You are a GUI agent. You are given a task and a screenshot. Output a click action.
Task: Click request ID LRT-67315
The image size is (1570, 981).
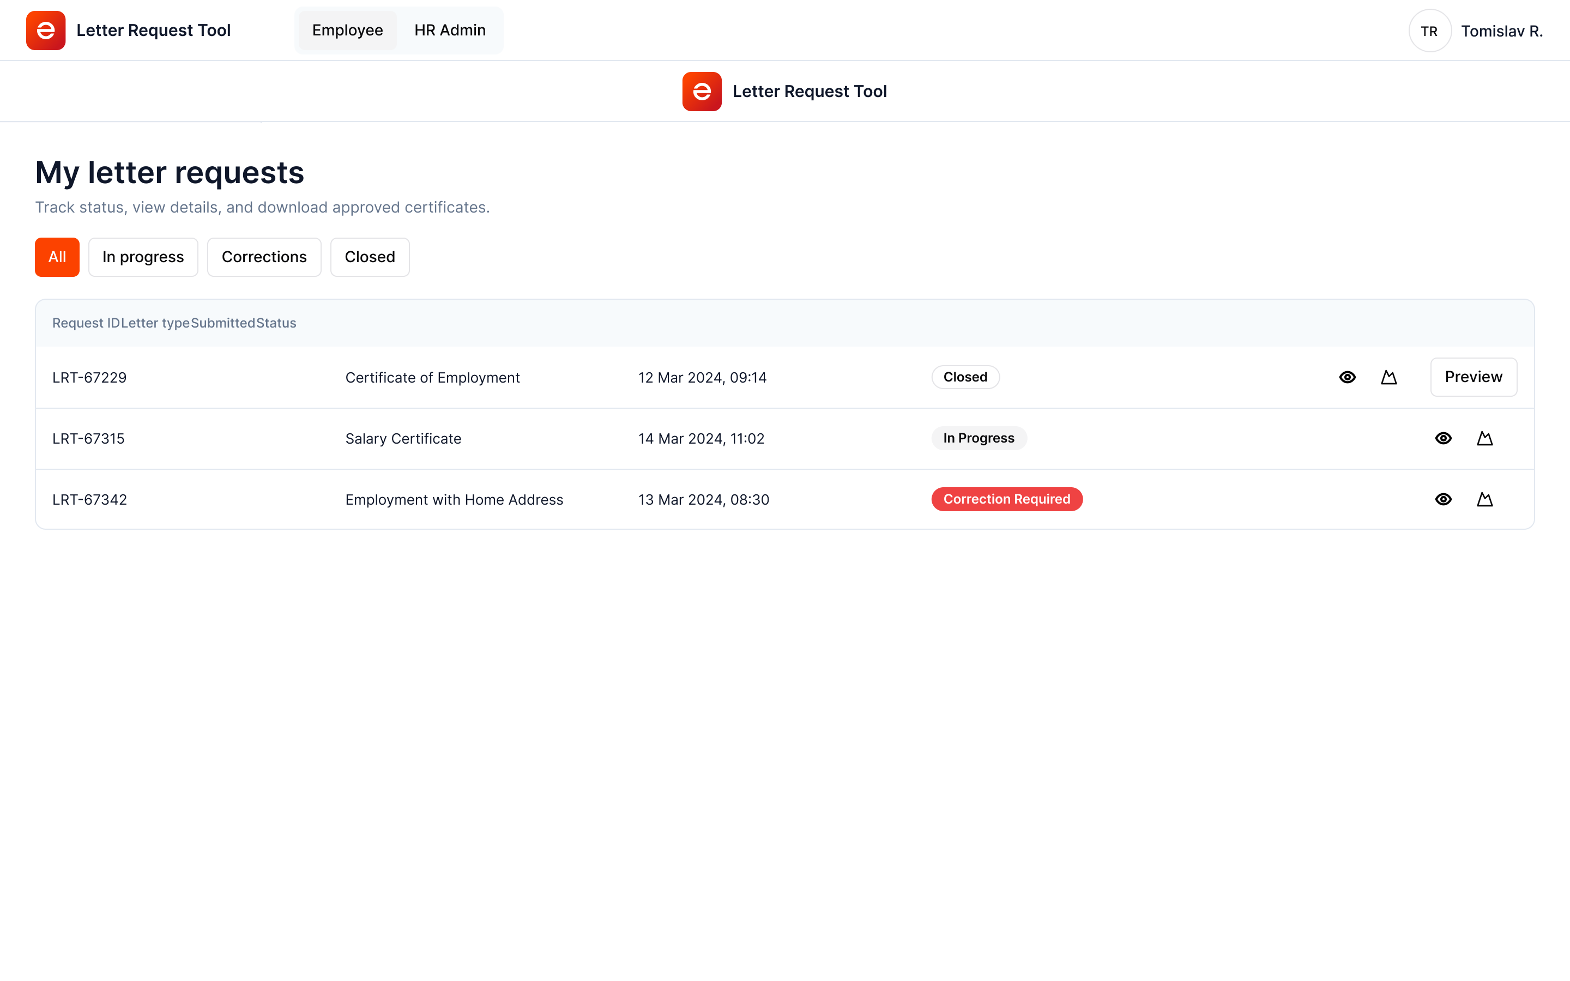coord(88,439)
